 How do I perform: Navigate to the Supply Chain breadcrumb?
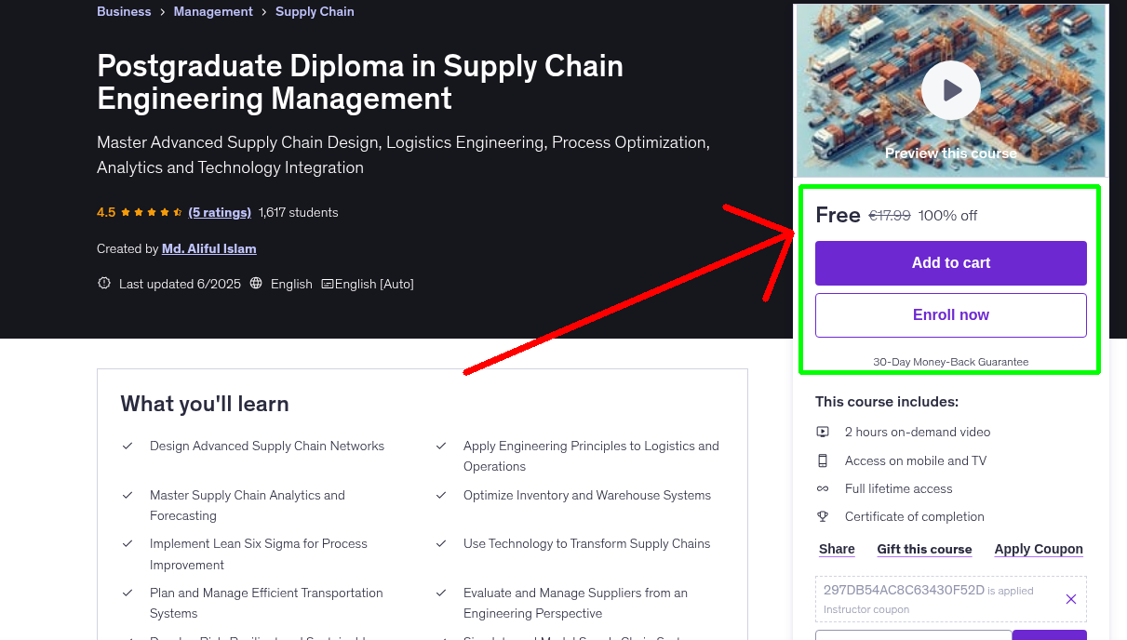tap(315, 11)
